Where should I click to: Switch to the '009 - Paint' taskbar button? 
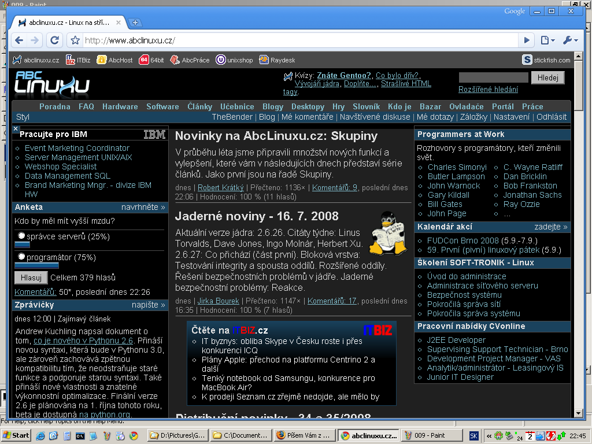coord(431,436)
